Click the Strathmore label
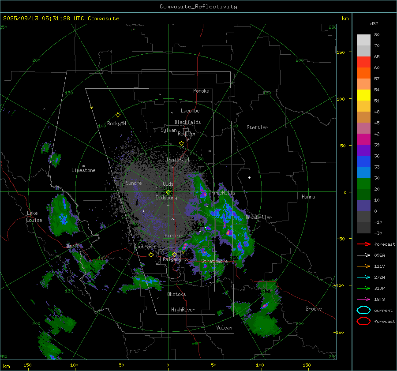Screen dimensions: 397x371 click(214, 261)
